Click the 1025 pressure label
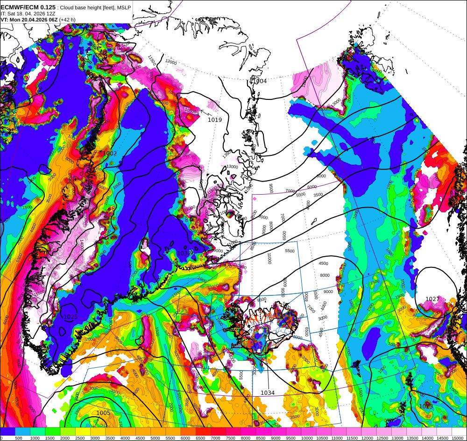 71,316
